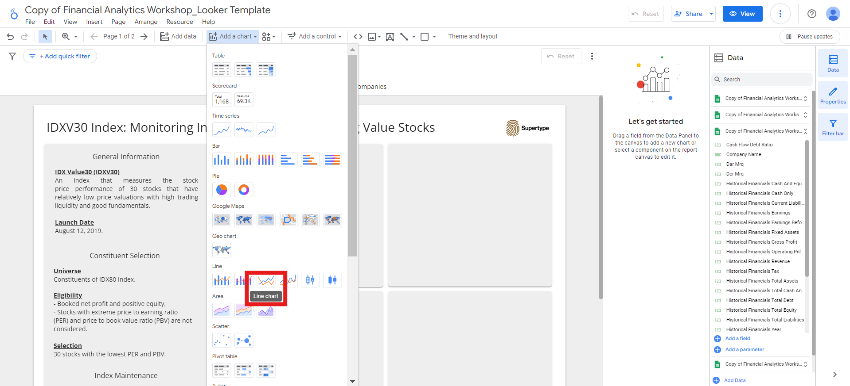850x386 pixels.
Task: Click the Pause updates button
Action: coord(810,37)
